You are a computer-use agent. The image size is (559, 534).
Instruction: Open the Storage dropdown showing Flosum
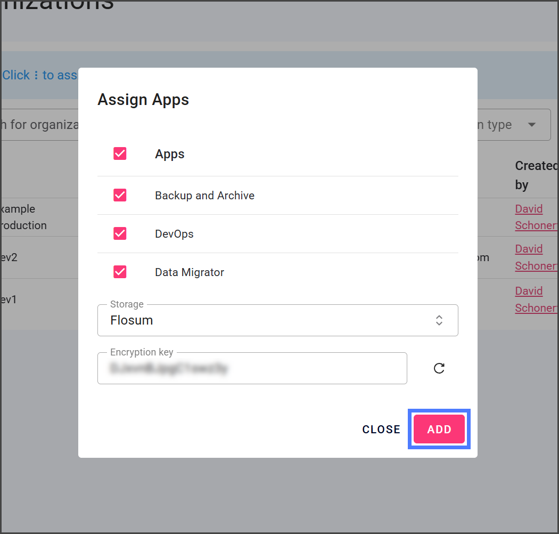pyautogui.click(x=277, y=320)
